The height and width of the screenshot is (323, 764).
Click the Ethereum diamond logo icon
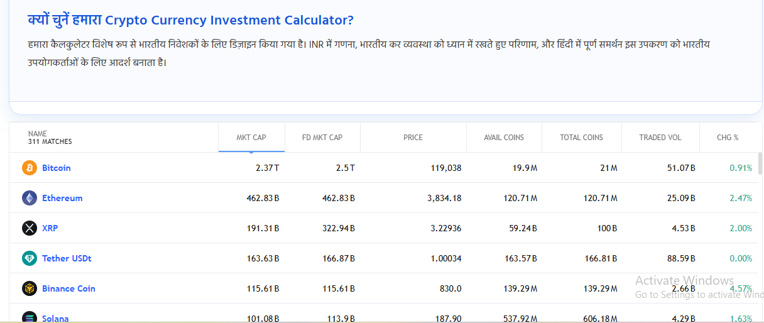coord(30,198)
